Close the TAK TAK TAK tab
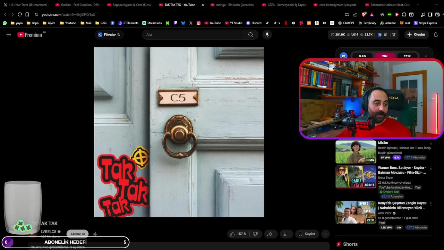This screenshot has width=444, height=250. pyautogui.click(x=203, y=5)
